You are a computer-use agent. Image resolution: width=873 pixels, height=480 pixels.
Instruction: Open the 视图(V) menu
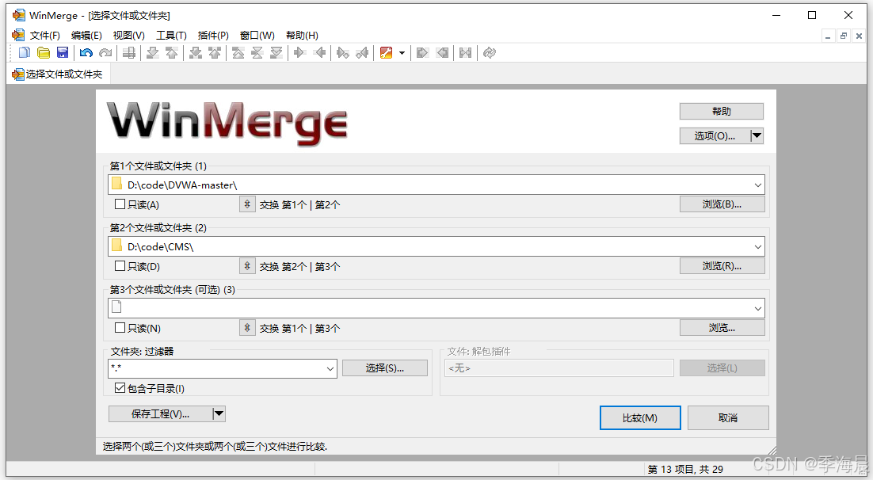point(128,35)
